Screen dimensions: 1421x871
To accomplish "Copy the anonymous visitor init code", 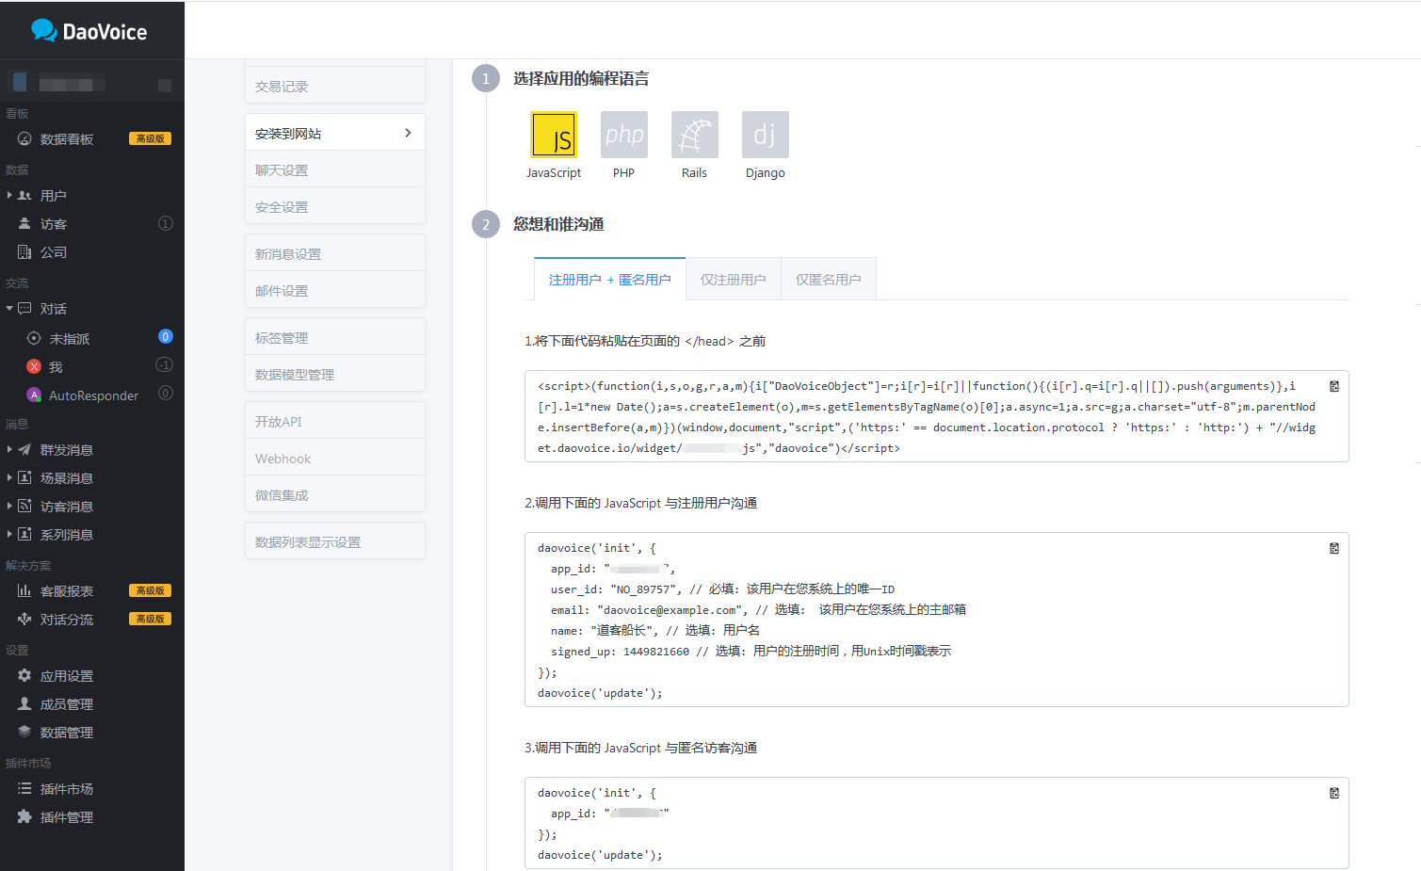I will tap(1333, 793).
